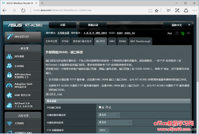The height and width of the screenshot is (134, 199).
Task: Click the AiCloud 2.0 cloud icon
Action: point(9,105)
